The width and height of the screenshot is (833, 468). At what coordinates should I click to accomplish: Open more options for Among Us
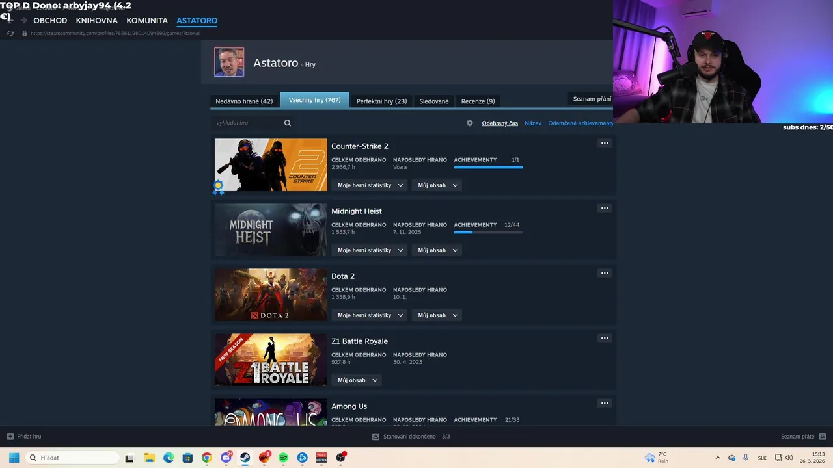[x=605, y=403]
